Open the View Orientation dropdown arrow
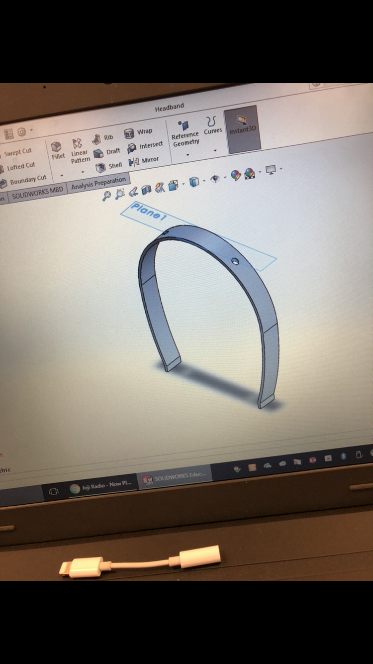 pos(183,184)
